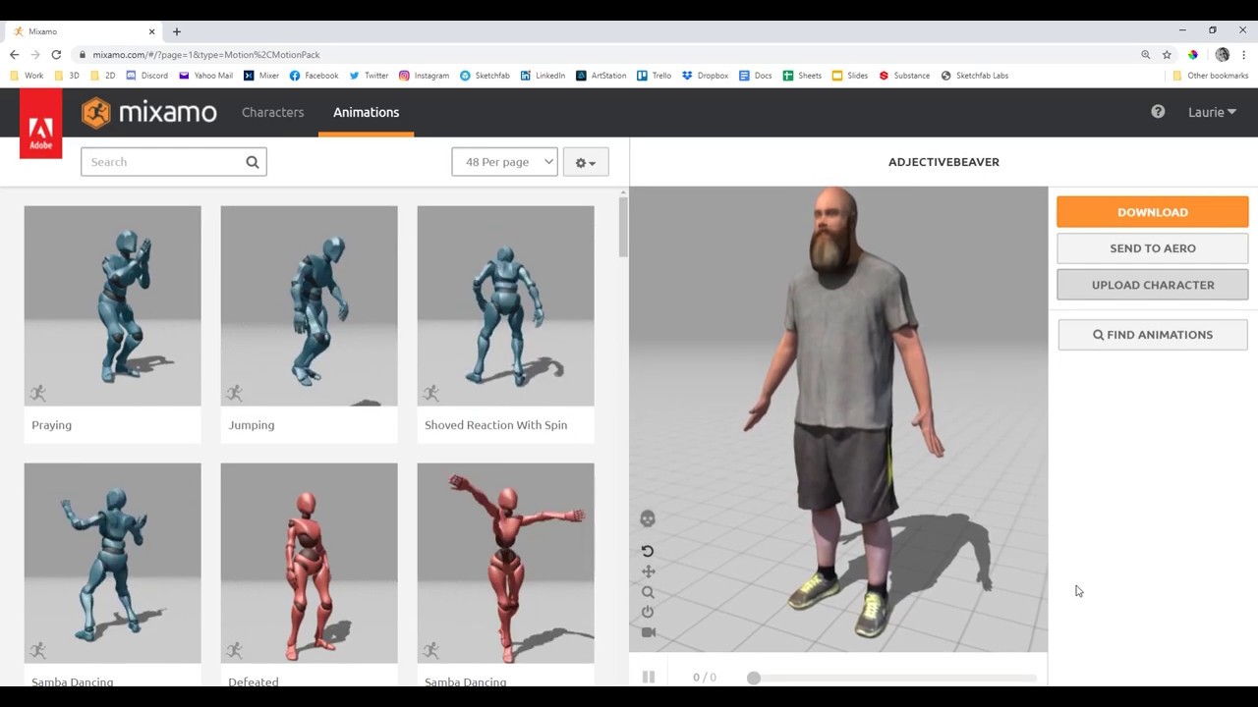Reload the page in the browser
Viewport: 1258px width, 707px height.
56,55
